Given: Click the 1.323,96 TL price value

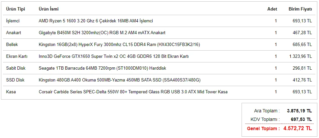Looking at the screenshot, I should coord(300,57).
